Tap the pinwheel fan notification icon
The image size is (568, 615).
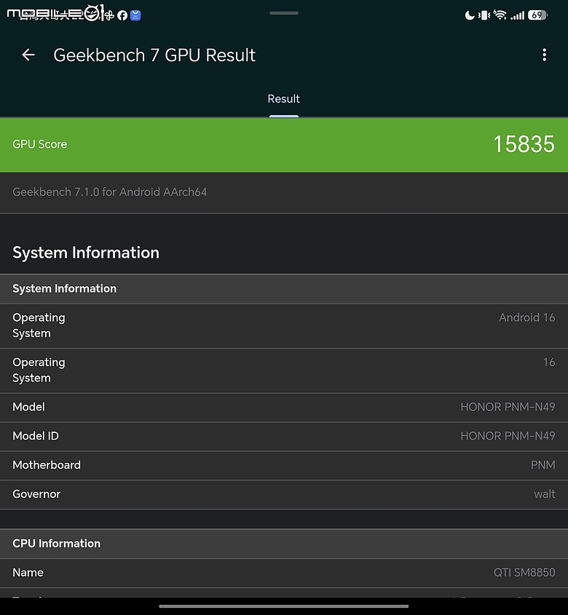click(109, 15)
